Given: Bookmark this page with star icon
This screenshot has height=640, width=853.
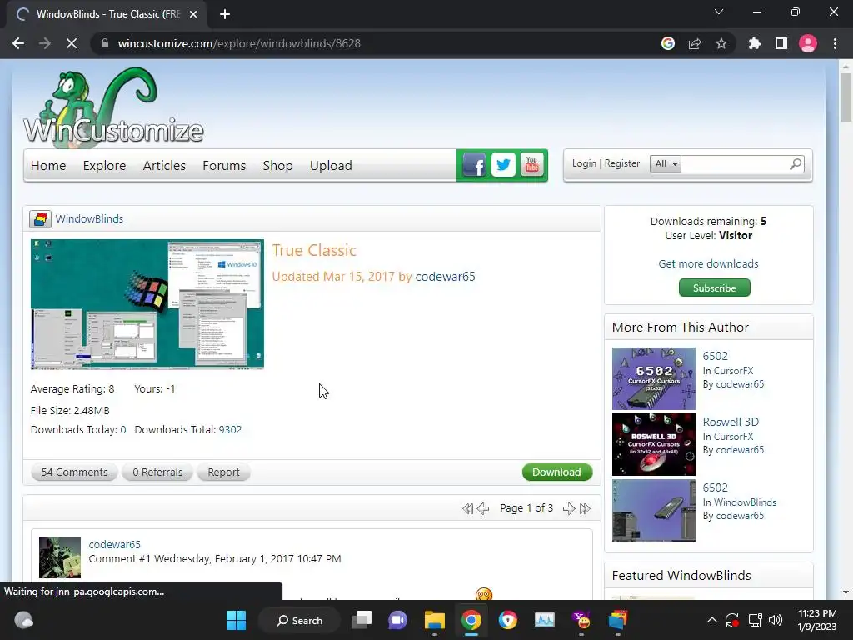Looking at the screenshot, I should [721, 43].
